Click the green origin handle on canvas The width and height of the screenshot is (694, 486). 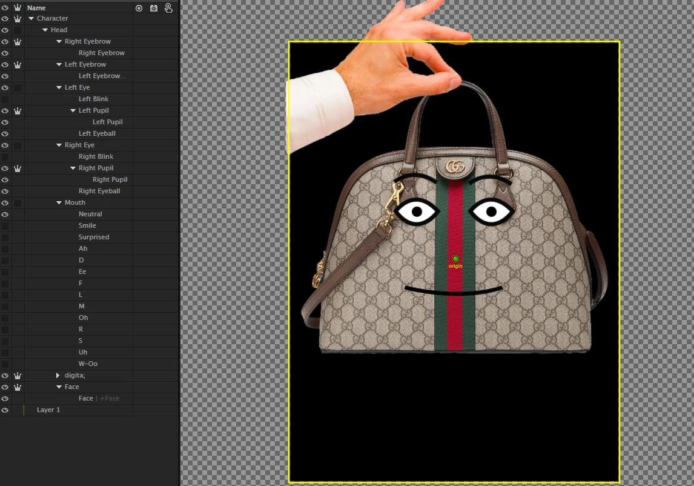click(x=455, y=259)
